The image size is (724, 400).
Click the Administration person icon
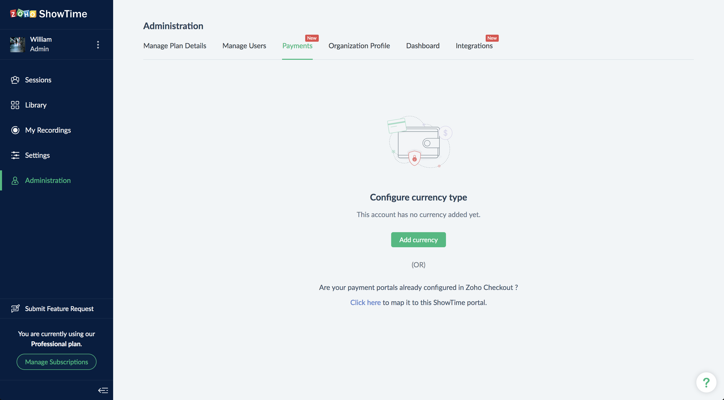(15, 181)
